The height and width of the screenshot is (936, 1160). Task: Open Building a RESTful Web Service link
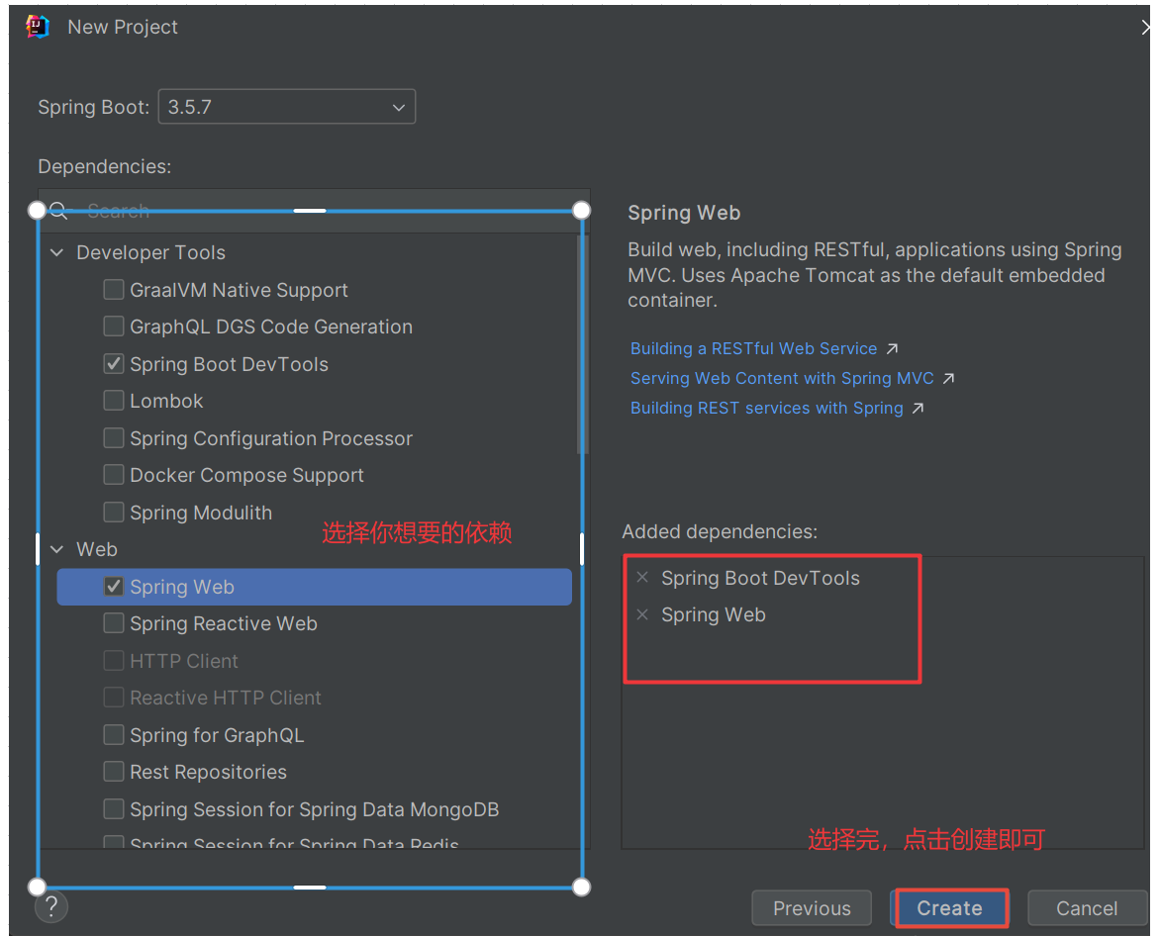(x=753, y=348)
